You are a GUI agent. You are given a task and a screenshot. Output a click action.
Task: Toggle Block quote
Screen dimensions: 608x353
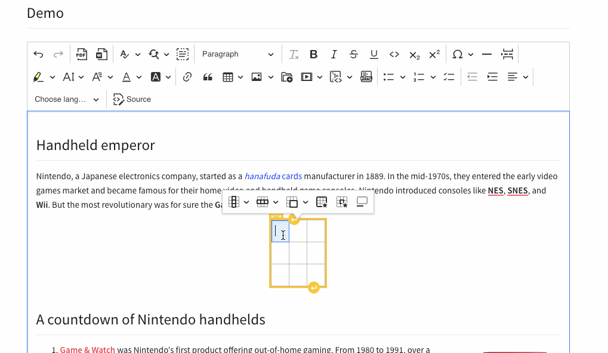point(208,77)
